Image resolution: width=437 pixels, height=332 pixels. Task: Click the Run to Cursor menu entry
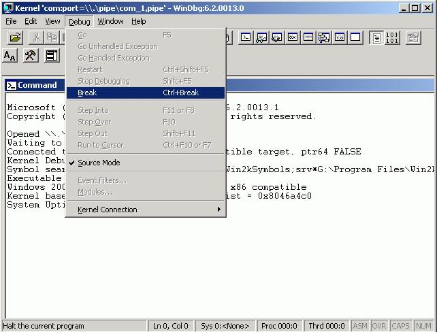click(146, 145)
